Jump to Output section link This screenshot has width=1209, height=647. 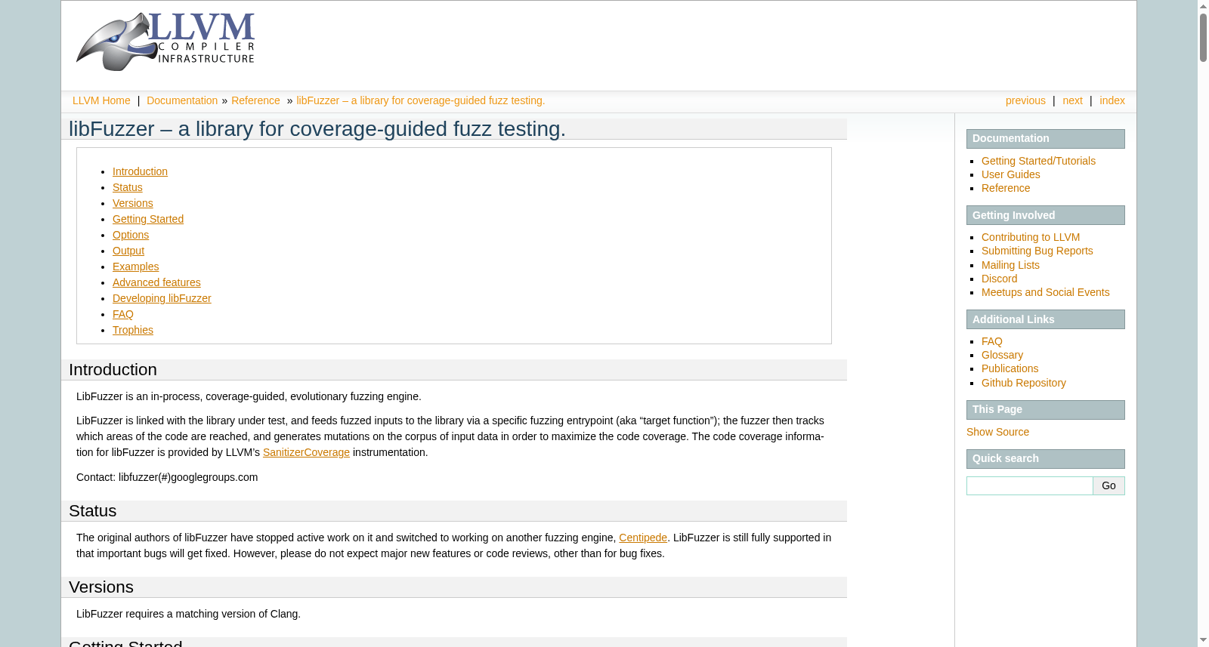coord(128,251)
